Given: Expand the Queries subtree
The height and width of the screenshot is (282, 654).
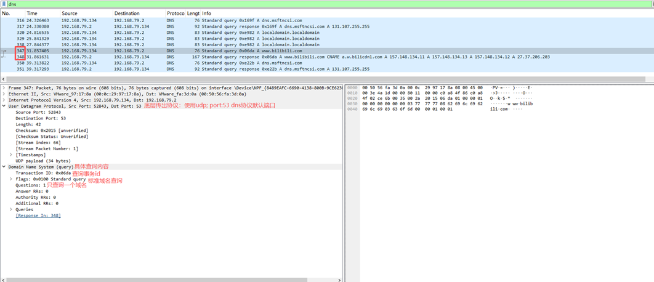Looking at the screenshot, I should coord(11,209).
